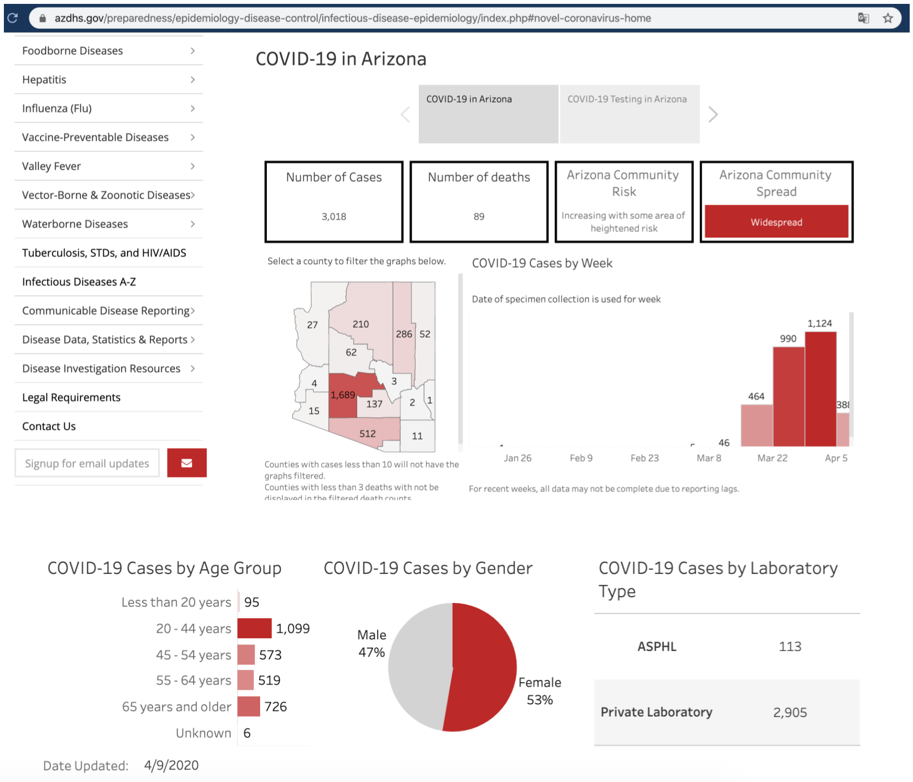The width and height of the screenshot is (913, 782).
Task: Click the red email envelope button
Action: pyautogui.click(x=187, y=463)
